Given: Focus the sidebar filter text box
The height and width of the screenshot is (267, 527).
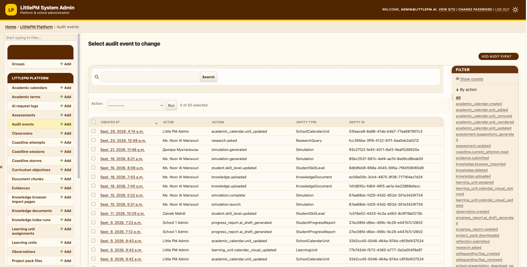Looking at the screenshot, I should (x=40, y=38).
